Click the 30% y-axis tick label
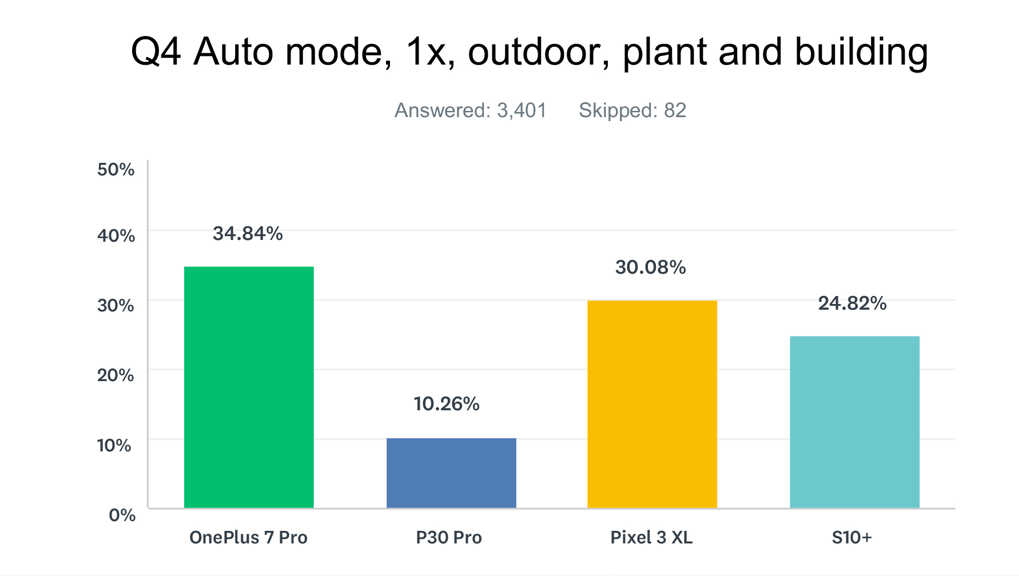Image resolution: width=1019 pixels, height=576 pixels. [x=116, y=305]
